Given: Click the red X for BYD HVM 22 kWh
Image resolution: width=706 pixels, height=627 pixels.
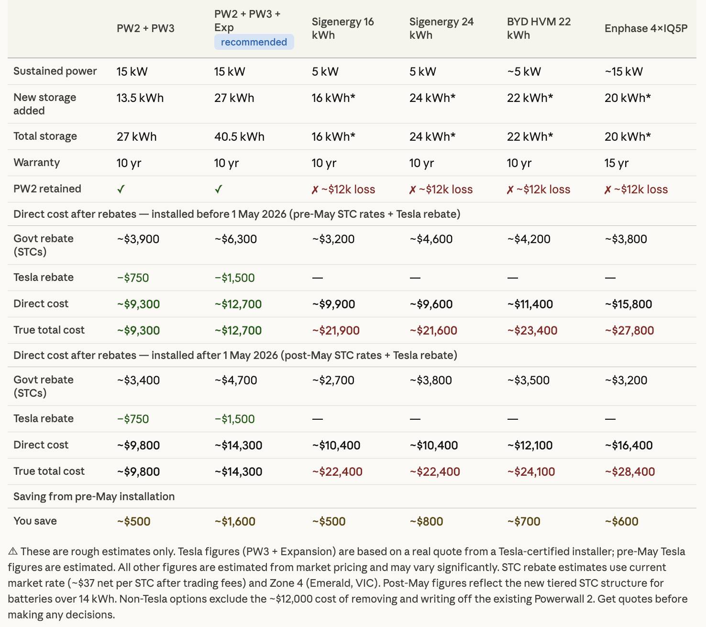Looking at the screenshot, I should (510, 190).
